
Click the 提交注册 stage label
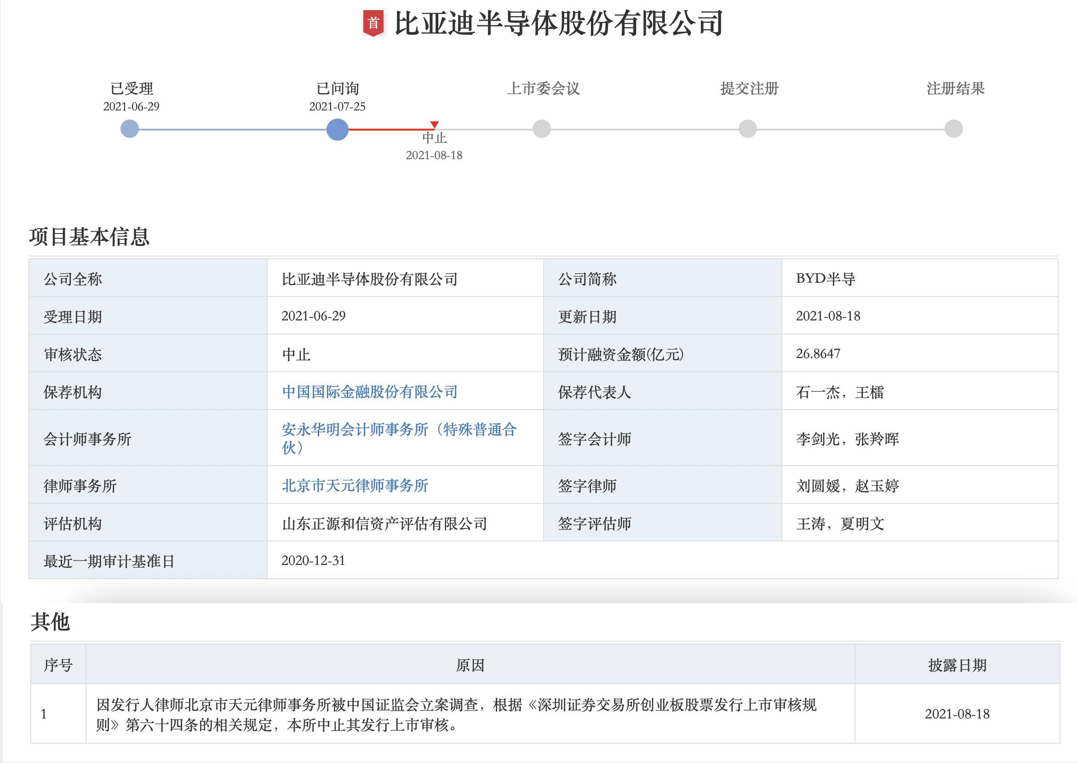(749, 88)
